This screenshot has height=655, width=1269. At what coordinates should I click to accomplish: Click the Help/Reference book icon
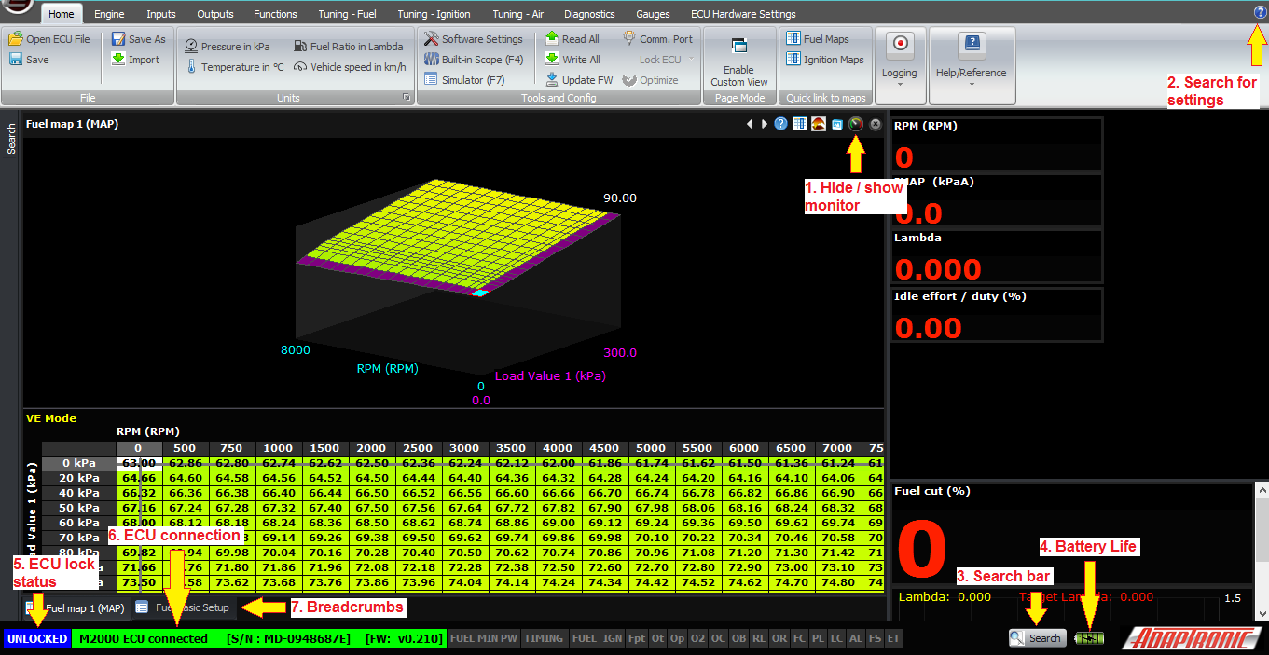pos(972,44)
